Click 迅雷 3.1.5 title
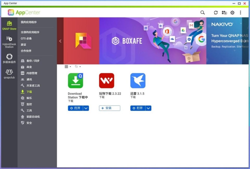Screen dimensions: 250x169 (x=137, y=94)
